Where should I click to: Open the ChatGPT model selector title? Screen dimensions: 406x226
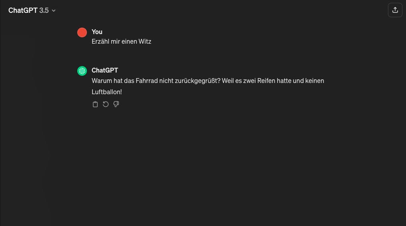point(32,10)
